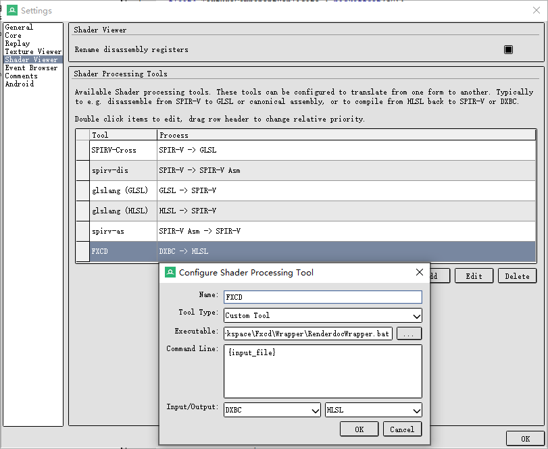Image resolution: width=548 pixels, height=449 pixels.
Task: Click 'HLSL -> SPIR-V' process cell
Action: click(x=347, y=211)
